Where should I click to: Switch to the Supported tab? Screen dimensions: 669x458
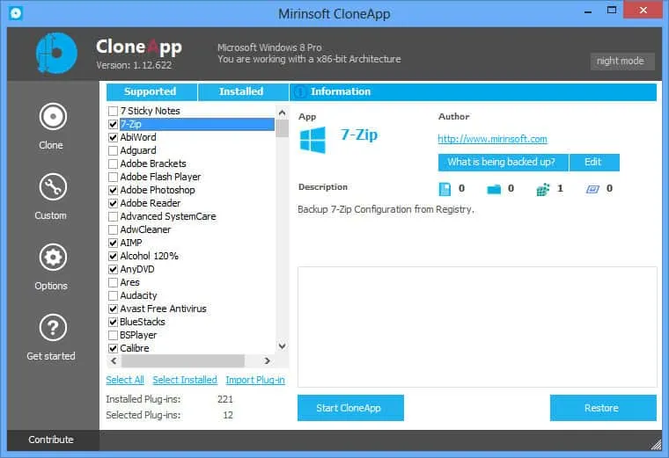click(151, 92)
